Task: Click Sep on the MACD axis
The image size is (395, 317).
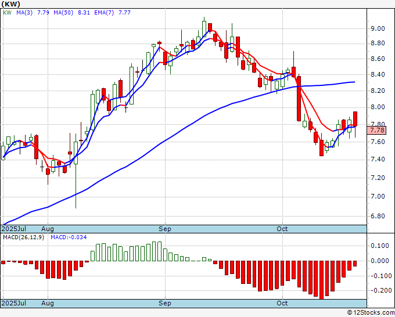Action: click(165, 303)
